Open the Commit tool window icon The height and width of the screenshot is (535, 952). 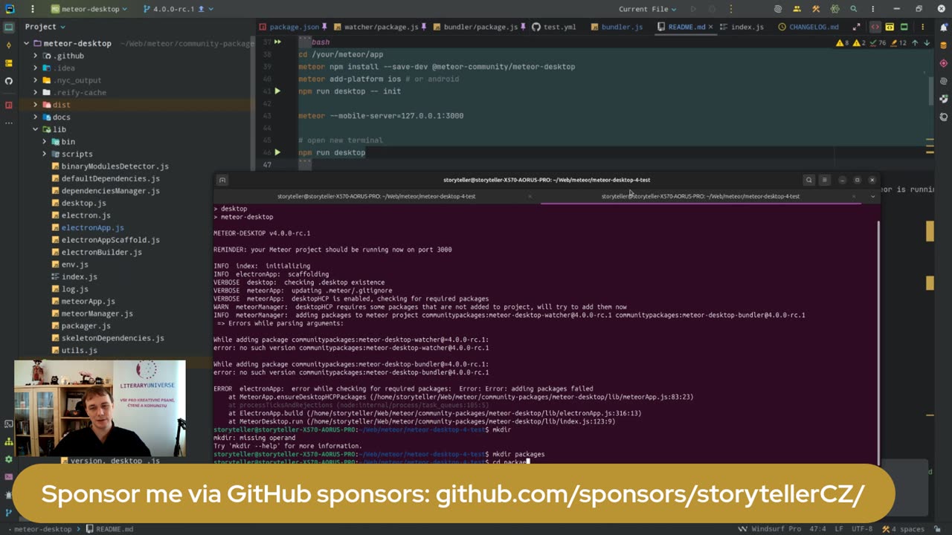(x=9, y=45)
